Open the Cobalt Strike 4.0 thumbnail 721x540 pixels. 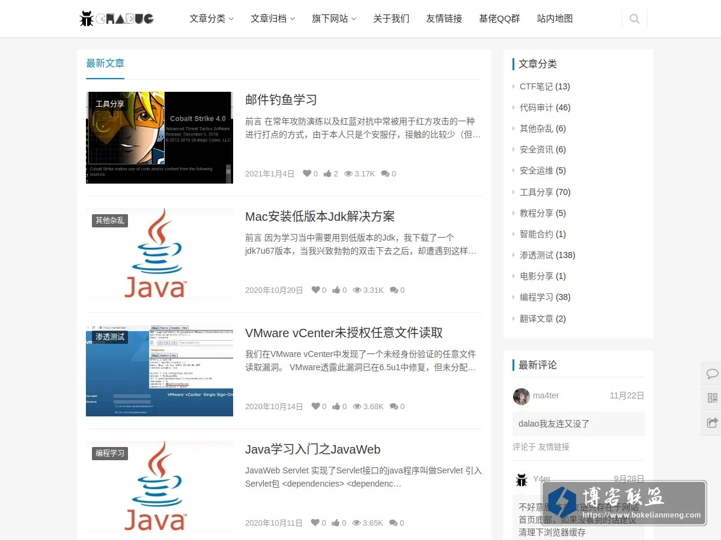point(159,137)
